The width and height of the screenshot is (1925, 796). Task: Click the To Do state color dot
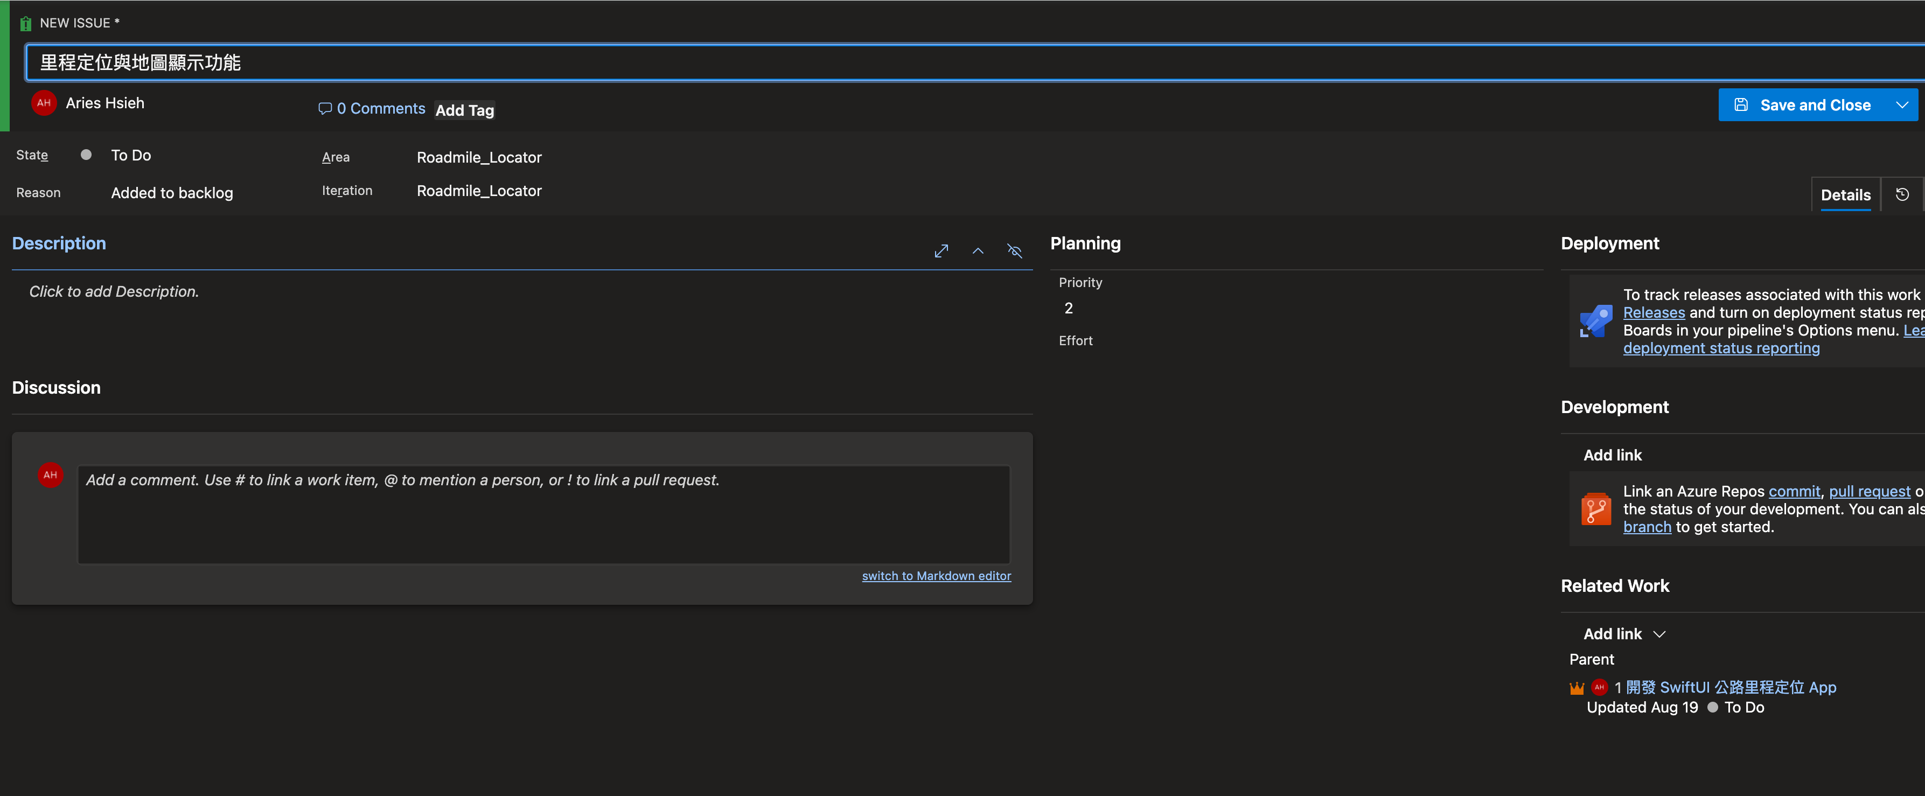pyautogui.click(x=86, y=155)
